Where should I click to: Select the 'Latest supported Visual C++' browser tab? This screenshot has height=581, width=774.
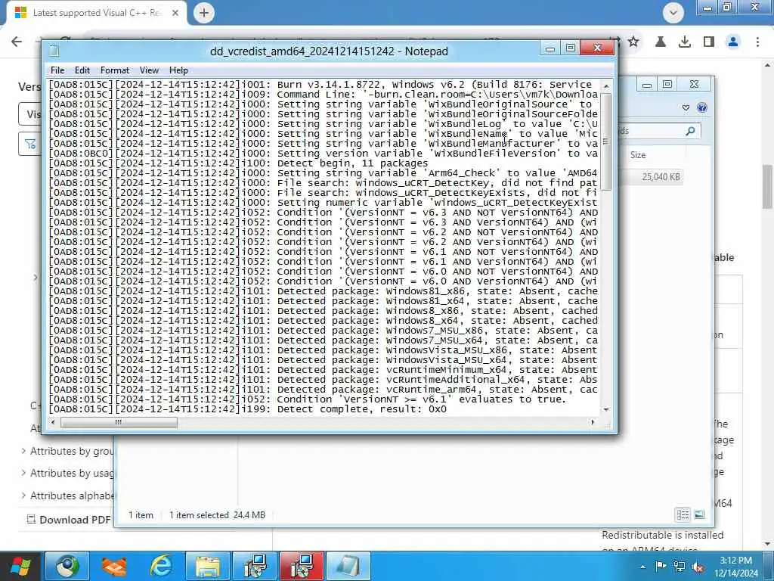(97, 13)
